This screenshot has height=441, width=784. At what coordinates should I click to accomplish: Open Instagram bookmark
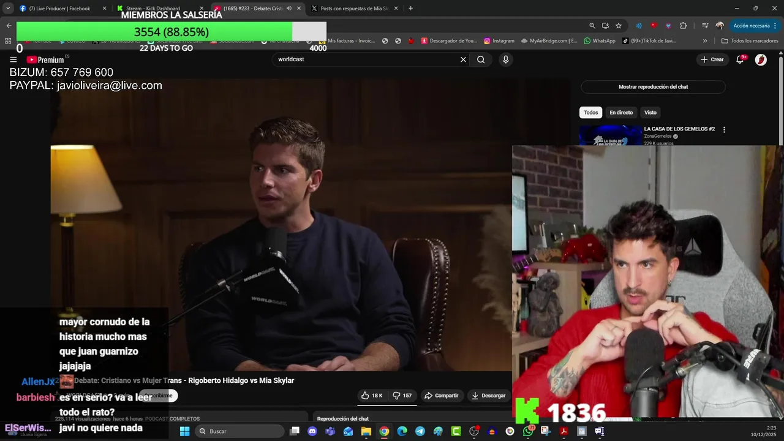(x=499, y=41)
